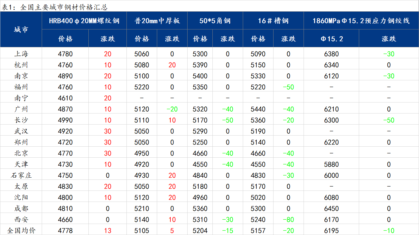The height and width of the screenshot is (235, 419).
Task: Select the 南宁 city cell
Action: point(21,98)
